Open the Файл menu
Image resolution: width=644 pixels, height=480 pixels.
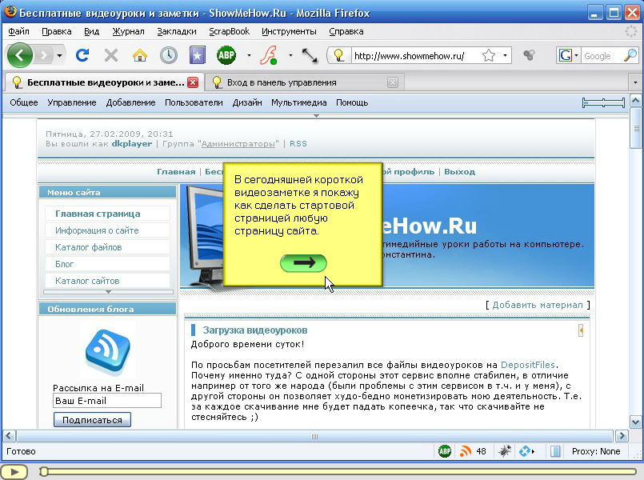[18, 32]
